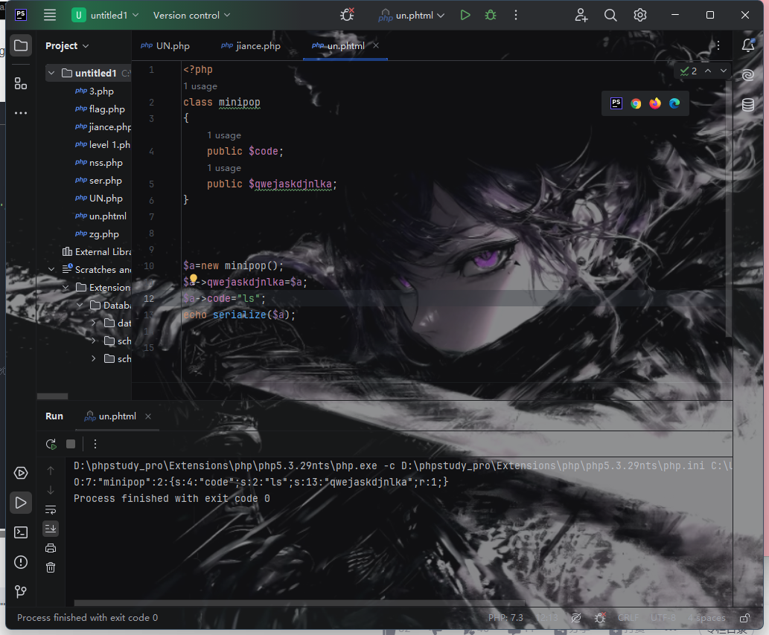
Task: Switch to the UN.php editor tab
Action: pos(172,46)
